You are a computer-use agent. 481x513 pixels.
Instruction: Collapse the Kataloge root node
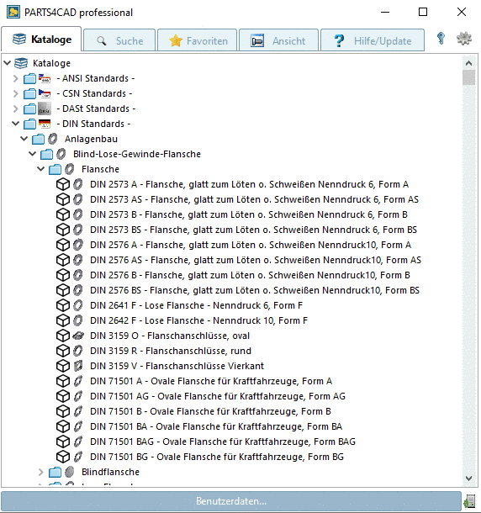[8, 63]
